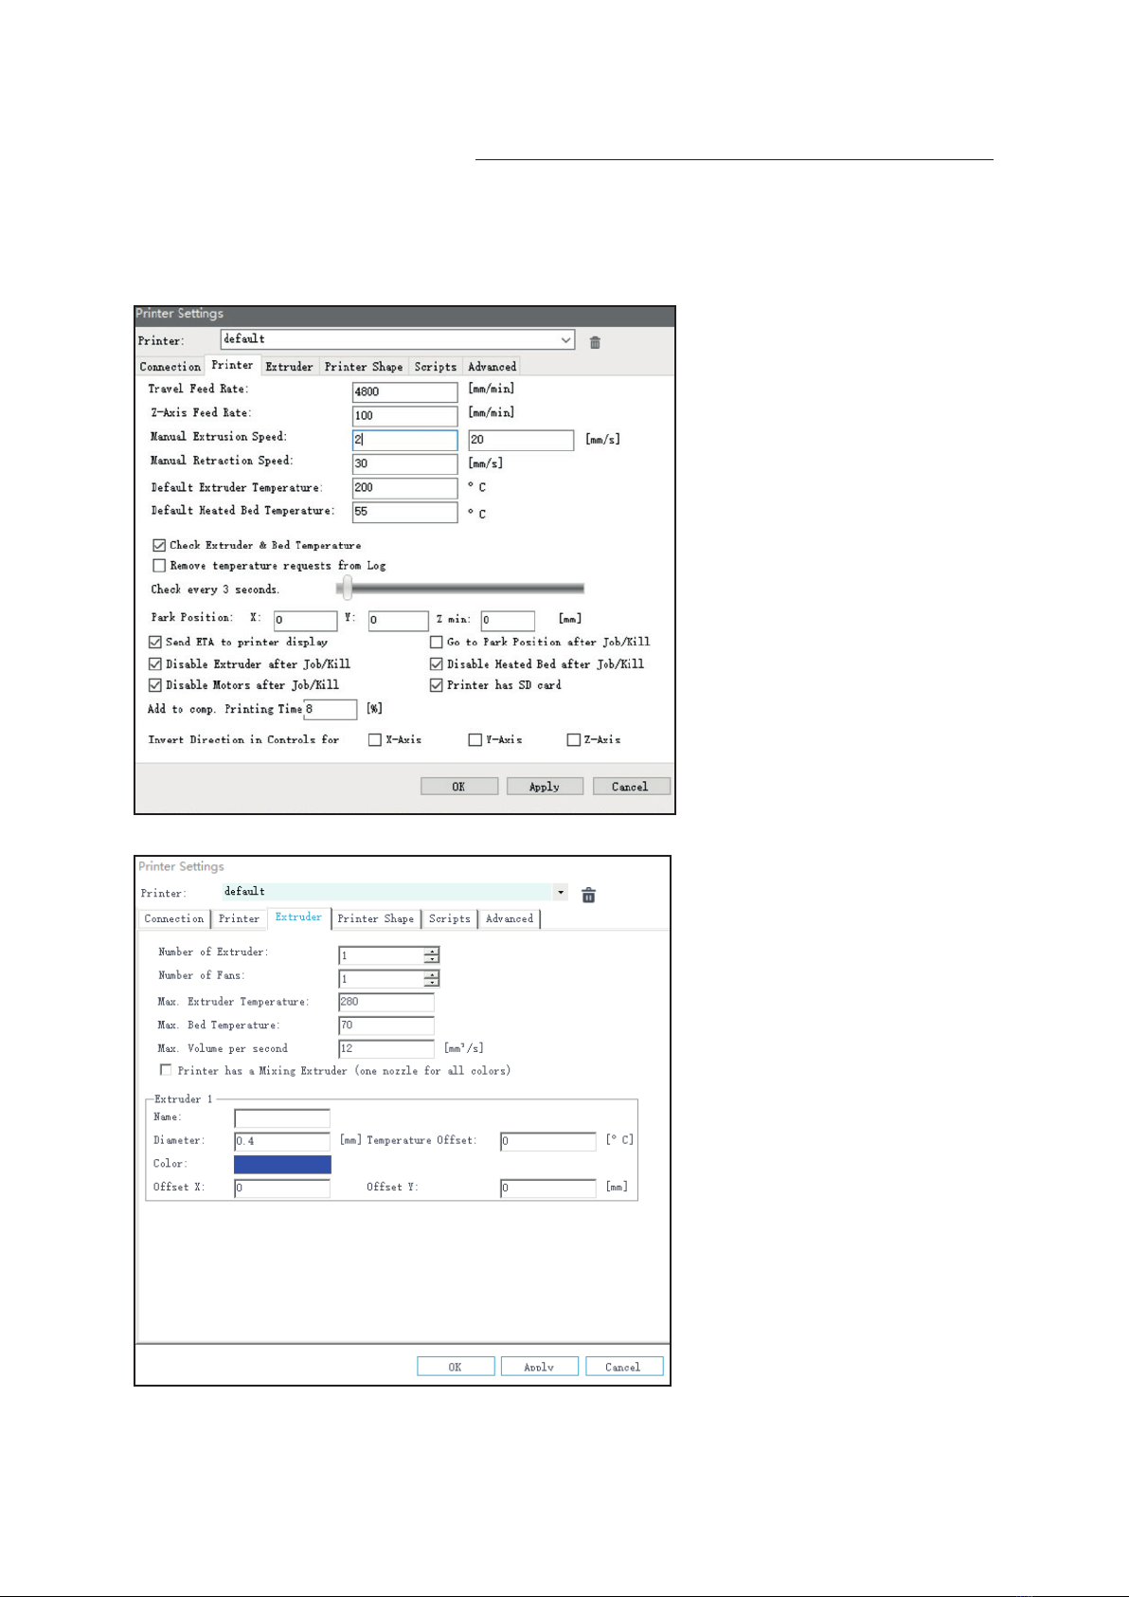Click Manual Extrusion Speed first field
The image size is (1129, 1597).
pos(405,441)
